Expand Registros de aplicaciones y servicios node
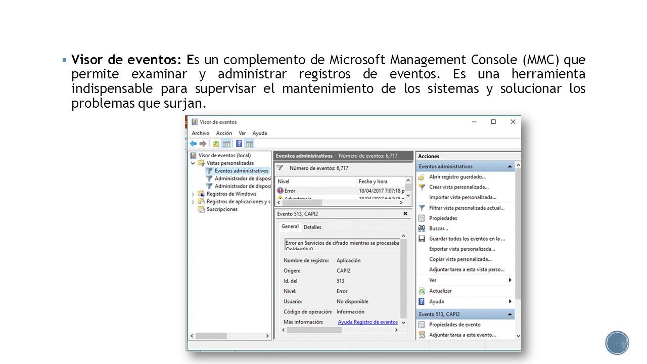The image size is (647, 364). pos(193,202)
